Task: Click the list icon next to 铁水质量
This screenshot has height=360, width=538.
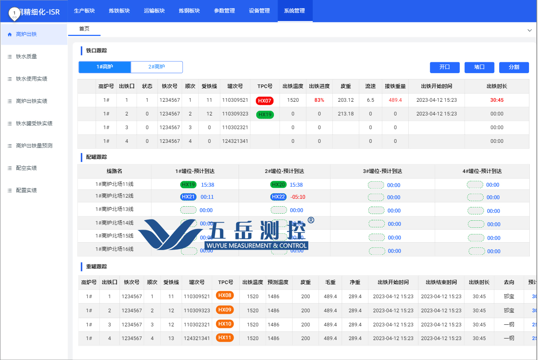Action: click(x=9, y=56)
